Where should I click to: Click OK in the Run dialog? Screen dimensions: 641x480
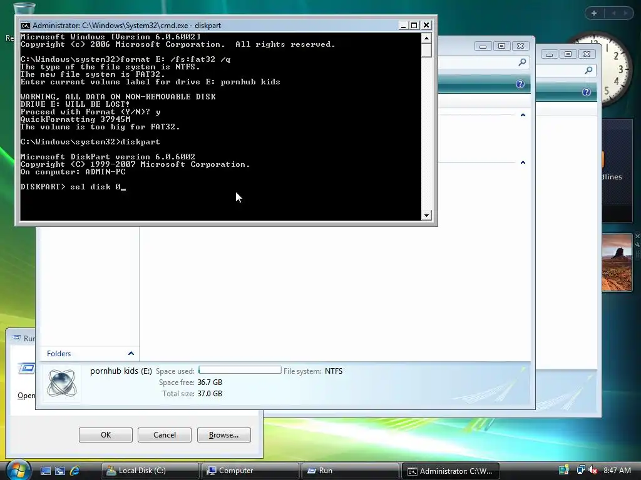(105, 435)
